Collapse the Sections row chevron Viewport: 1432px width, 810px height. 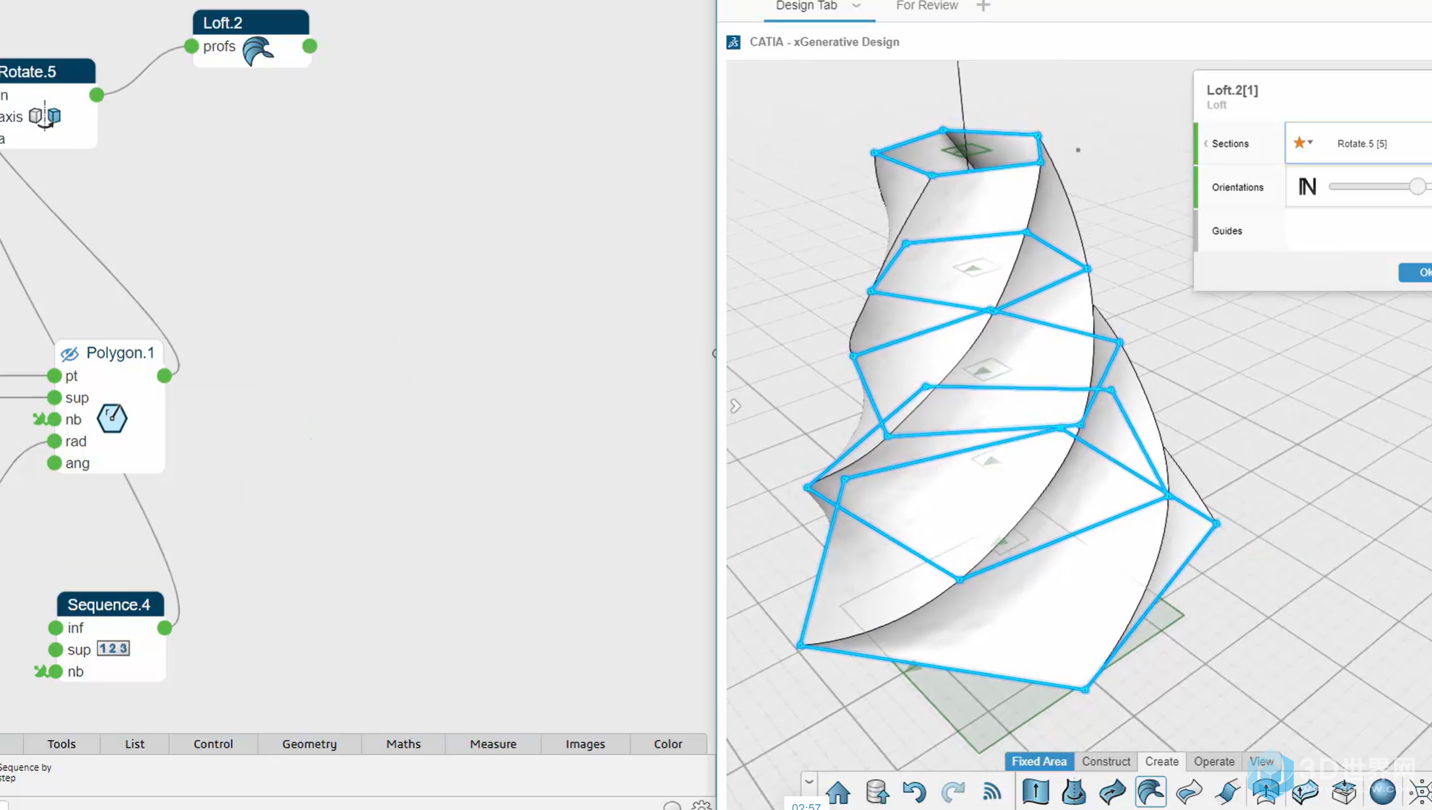1205,143
